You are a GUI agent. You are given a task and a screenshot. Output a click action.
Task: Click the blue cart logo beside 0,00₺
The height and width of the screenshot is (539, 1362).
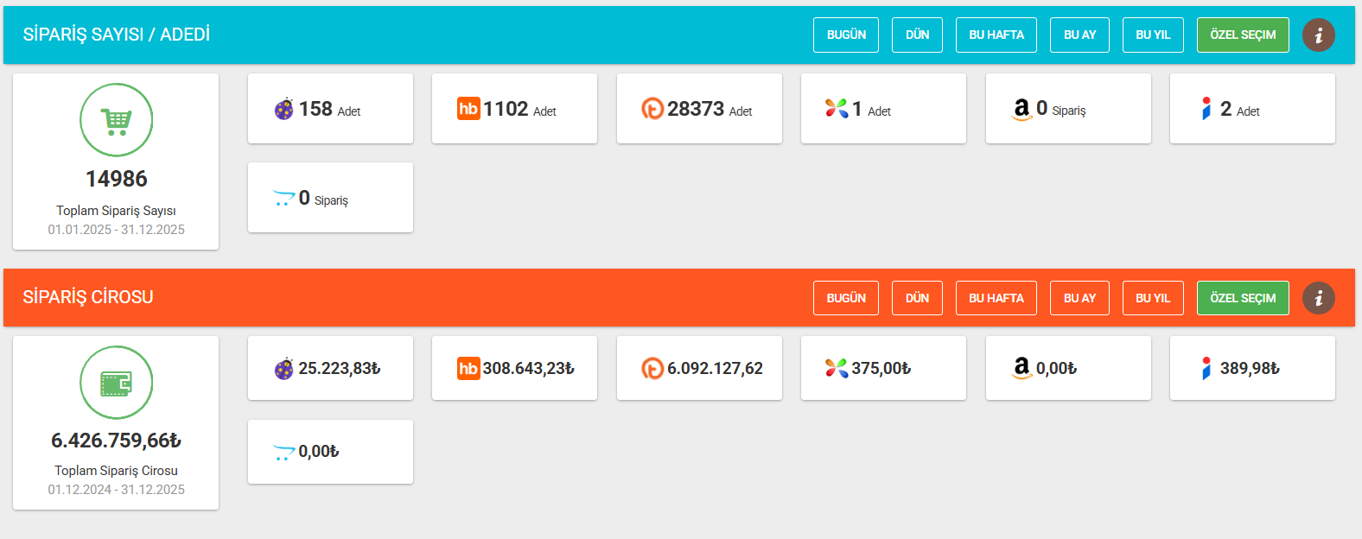tap(283, 452)
